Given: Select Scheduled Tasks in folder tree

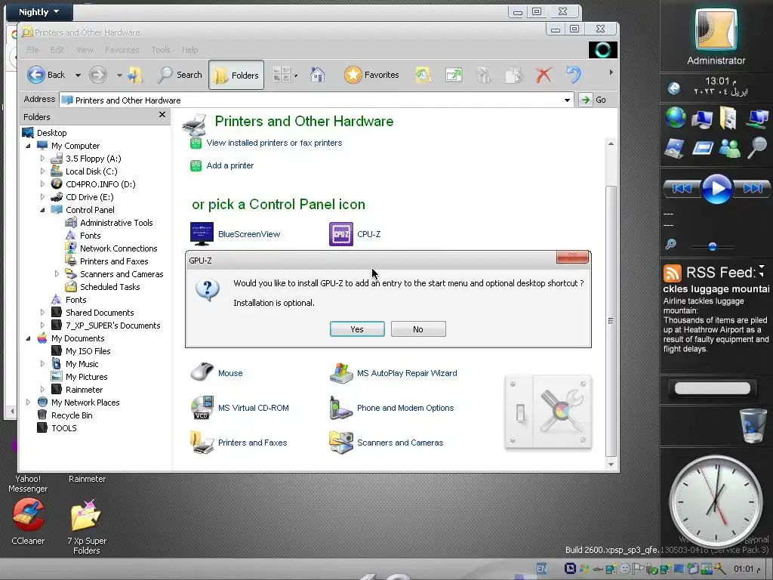Looking at the screenshot, I should click(x=110, y=287).
